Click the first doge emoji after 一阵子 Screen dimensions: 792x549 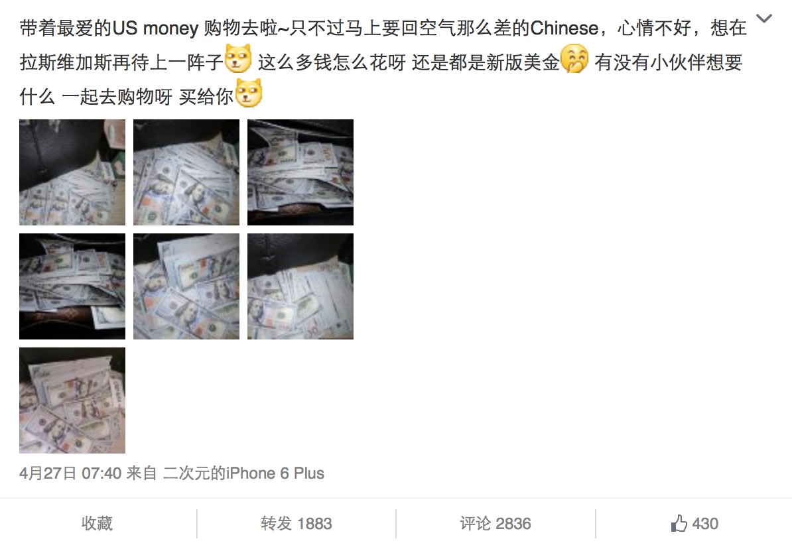pyautogui.click(x=237, y=59)
